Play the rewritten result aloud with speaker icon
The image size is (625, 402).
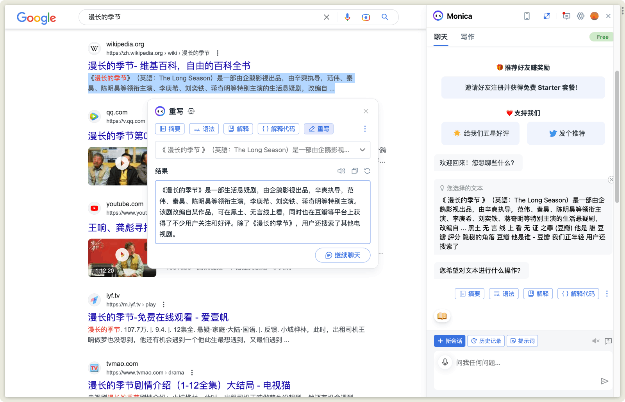(341, 171)
